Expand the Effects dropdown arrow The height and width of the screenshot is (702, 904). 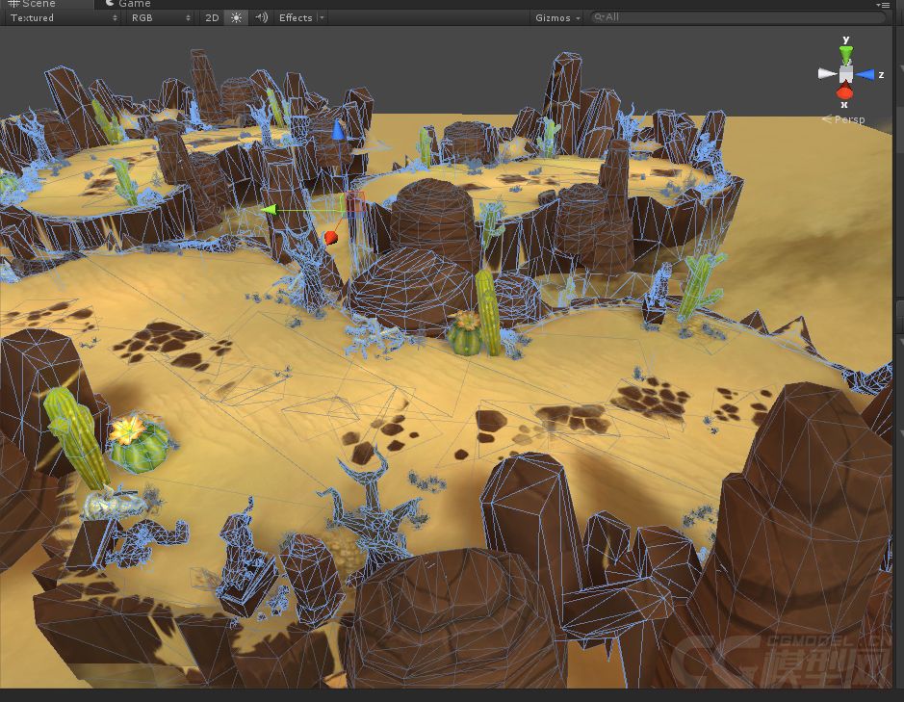coord(322,18)
